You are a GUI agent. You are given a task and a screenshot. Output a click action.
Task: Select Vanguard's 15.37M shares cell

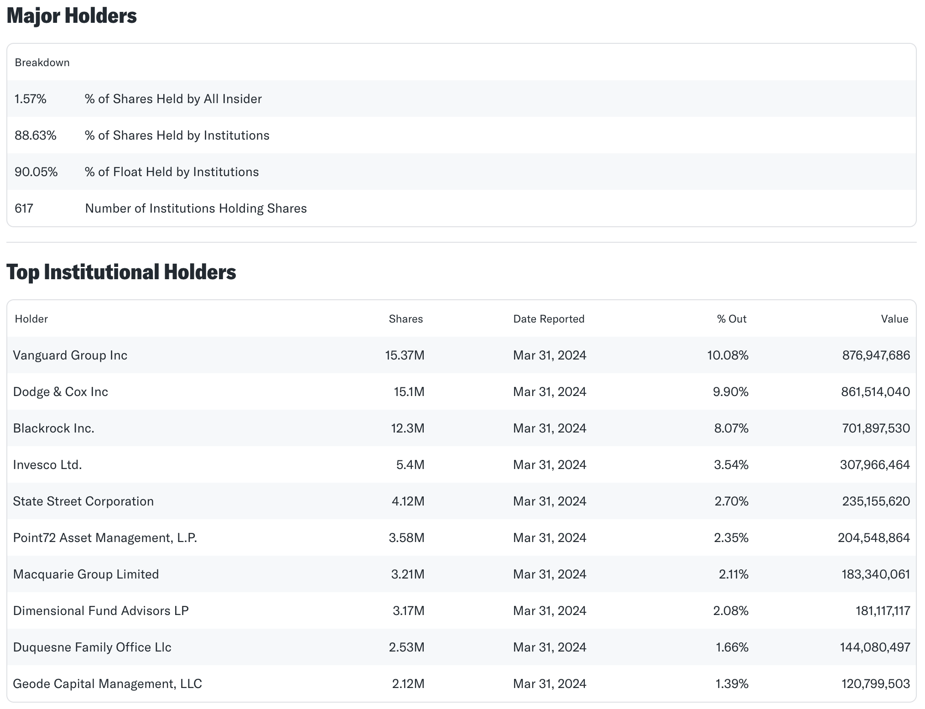coord(405,355)
